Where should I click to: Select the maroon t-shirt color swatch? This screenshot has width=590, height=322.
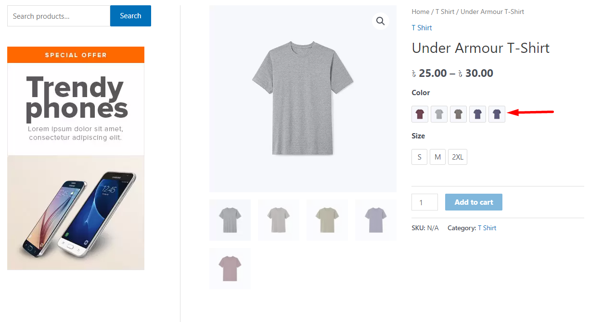(420, 114)
